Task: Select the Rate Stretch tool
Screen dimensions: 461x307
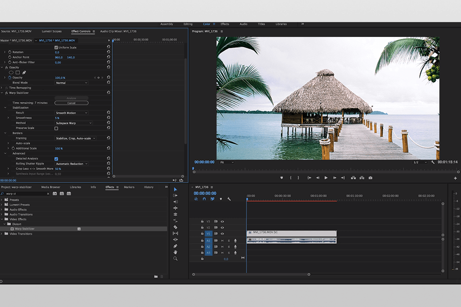Action: coord(176,221)
